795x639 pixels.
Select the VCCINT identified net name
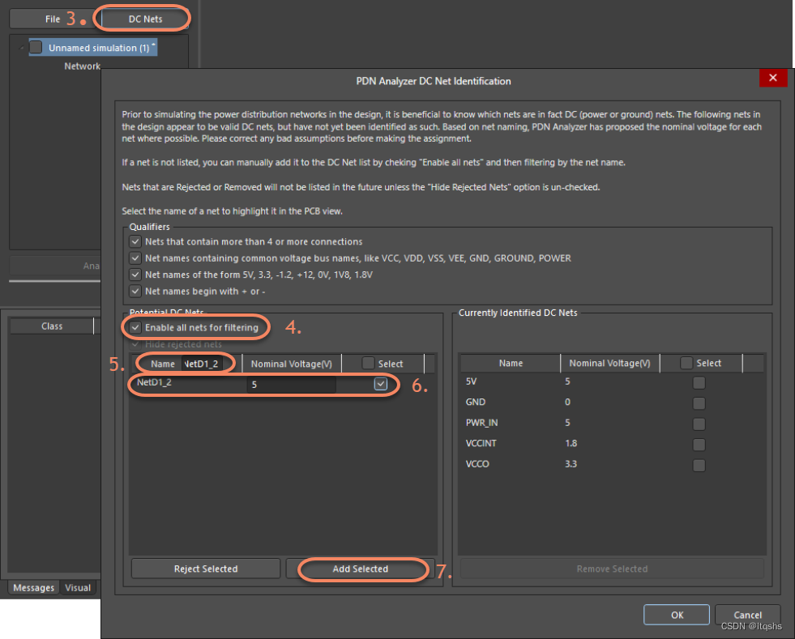[x=481, y=443]
